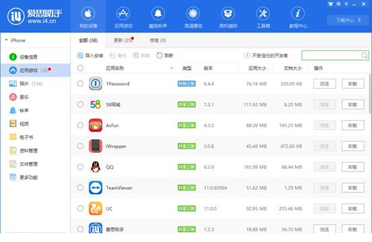This screenshot has height=242, width=372.
Task: Sort by Document Size column header
Action: 293,69
